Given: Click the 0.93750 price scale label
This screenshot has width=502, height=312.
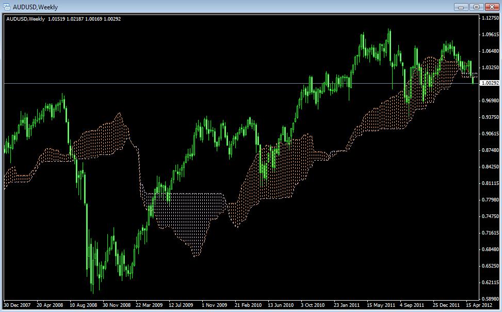Looking at the screenshot, I should point(490,117).
